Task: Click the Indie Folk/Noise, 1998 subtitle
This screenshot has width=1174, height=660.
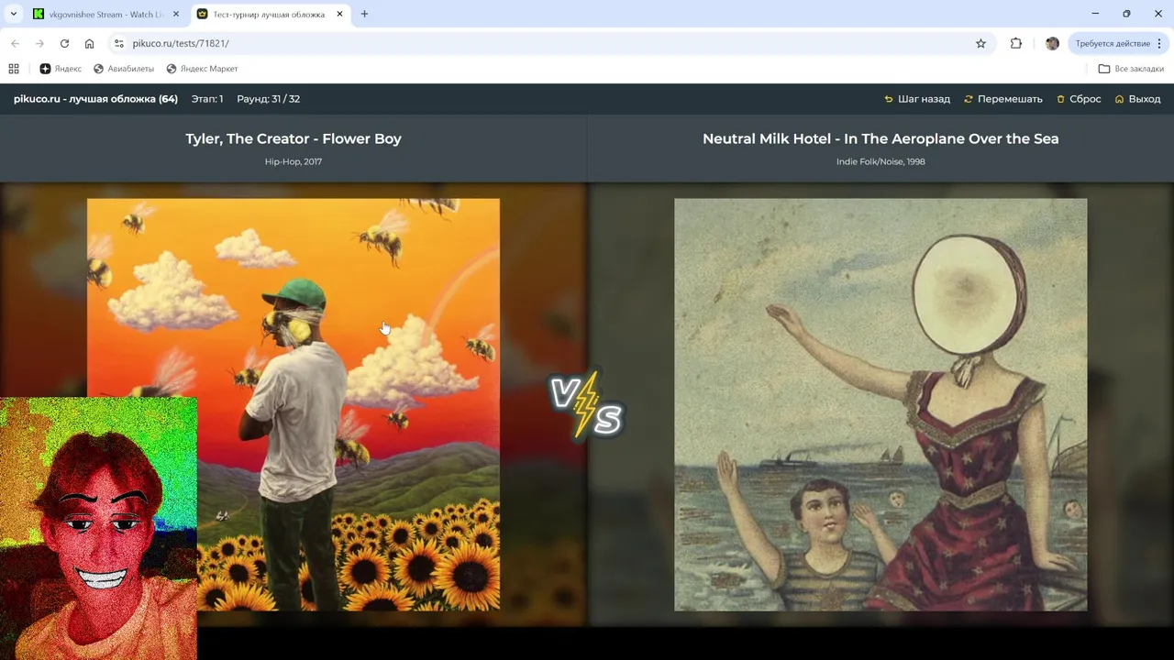Action: pyautogui.click(x=880, y=161)
